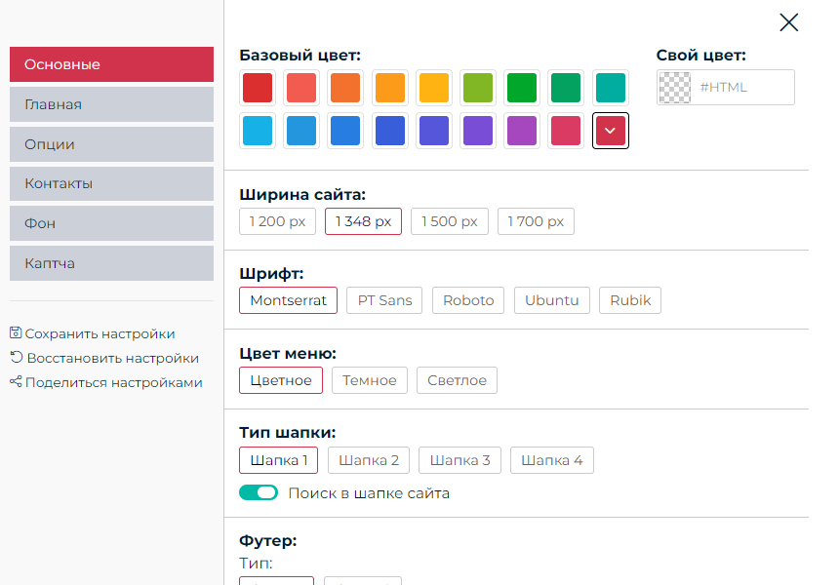Click the restore arrow icon beside Восстановить настройки
The image size is (839, 585).
tap(16, 358)
